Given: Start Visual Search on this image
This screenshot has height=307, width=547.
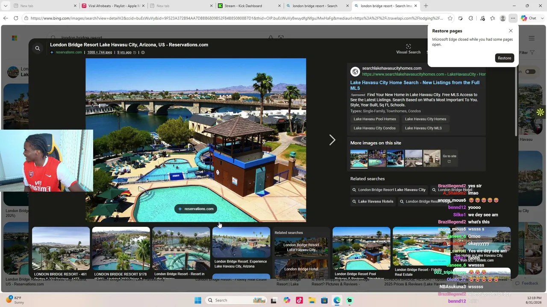Looking at the screenshot, I should coord(408,49).
